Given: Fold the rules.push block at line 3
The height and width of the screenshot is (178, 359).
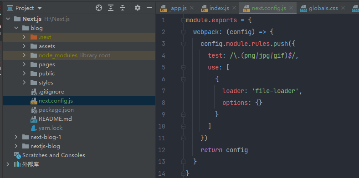Looking at the screenshot, I should [183, 44].
